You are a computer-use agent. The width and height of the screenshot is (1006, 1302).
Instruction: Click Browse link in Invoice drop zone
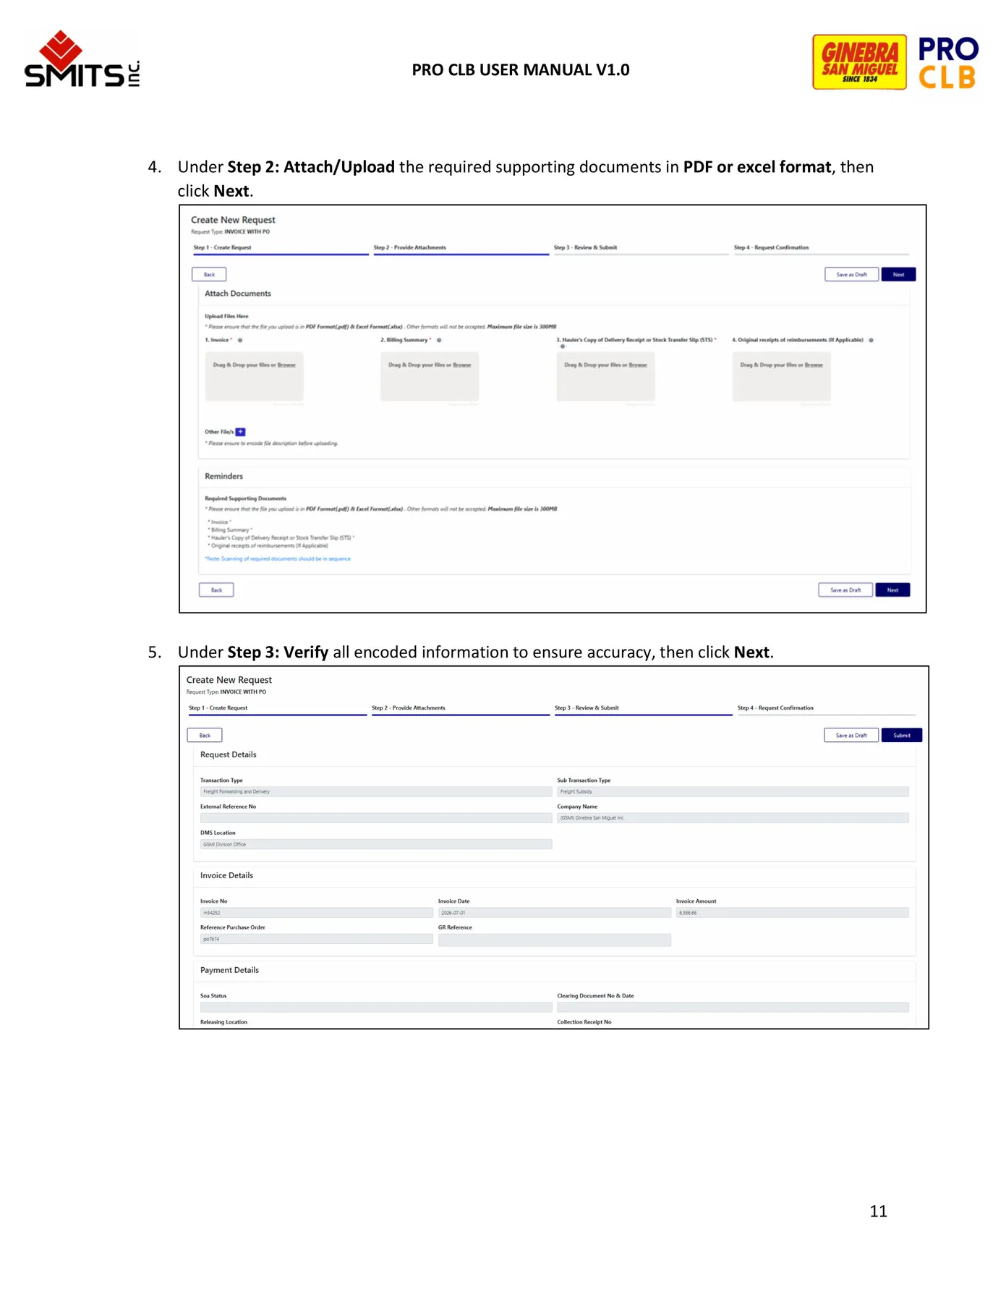[286, 365]
